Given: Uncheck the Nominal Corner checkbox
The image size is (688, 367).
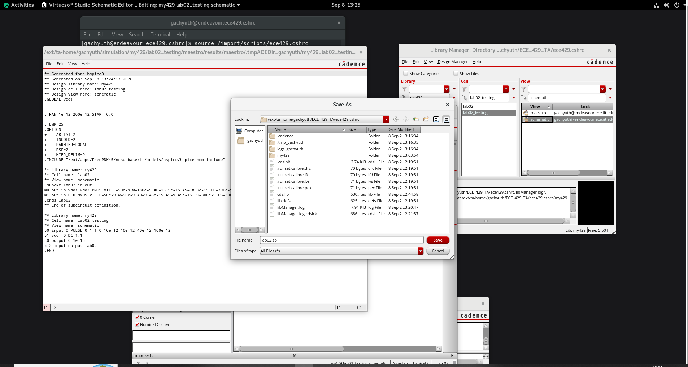Looking at the screenshot, I should pos(137,324).
